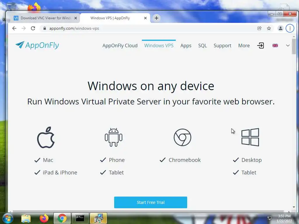The height and width of the screenshot is (224, 299).
Task: Click the scrollbar down arrow
Action: [294, 207]
